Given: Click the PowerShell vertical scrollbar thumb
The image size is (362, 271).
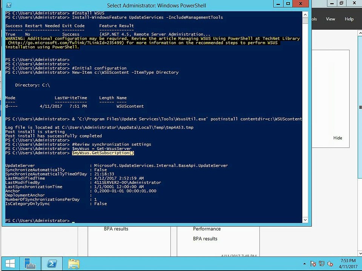Looking at the screenshot, I should click(x=305, y=21).
